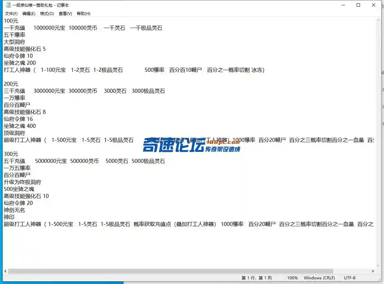Click the UTF-8 encoding status entry

pyautogui.click(x=350, y=278)
